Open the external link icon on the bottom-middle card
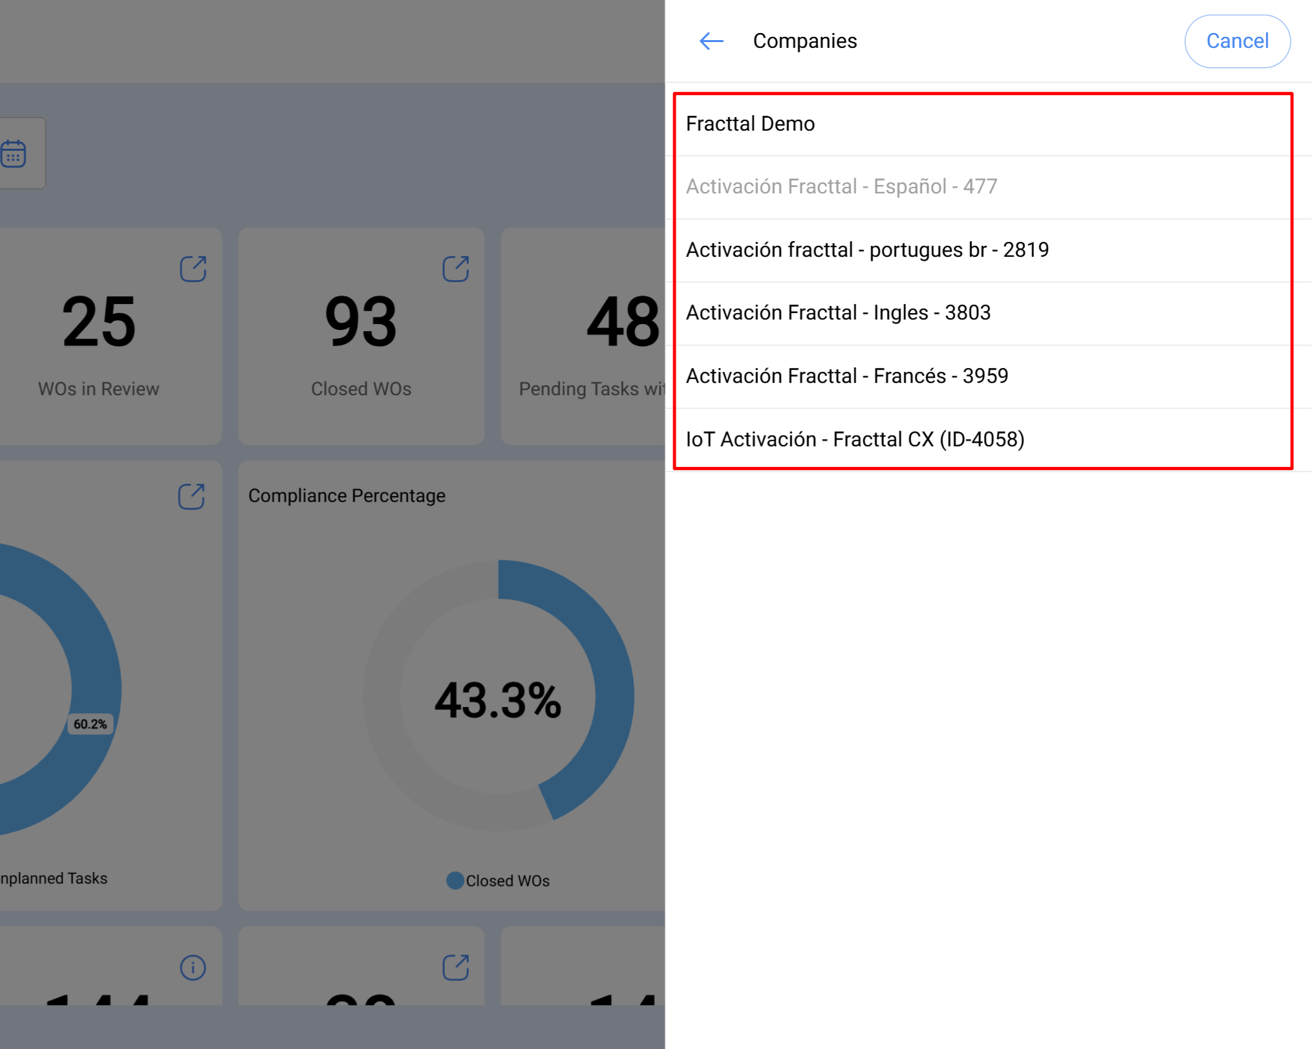 point(455,968)
